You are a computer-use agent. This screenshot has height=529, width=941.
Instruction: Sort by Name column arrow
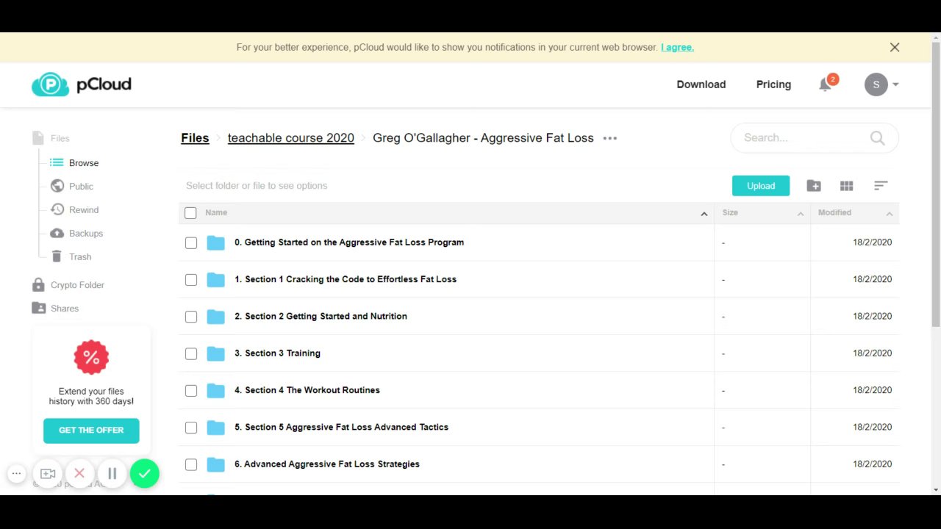click(704, 214)
